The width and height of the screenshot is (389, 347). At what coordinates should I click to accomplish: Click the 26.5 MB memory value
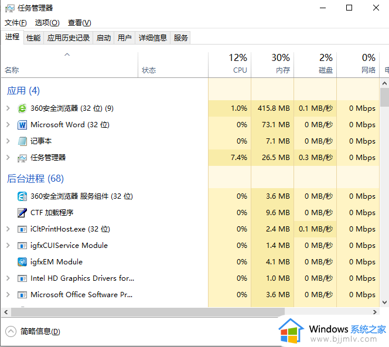(276, 157)
